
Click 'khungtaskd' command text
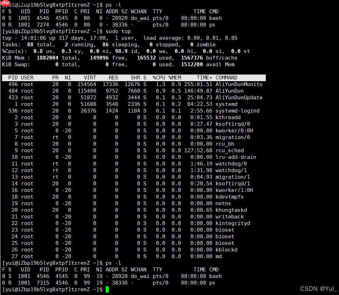231,210
